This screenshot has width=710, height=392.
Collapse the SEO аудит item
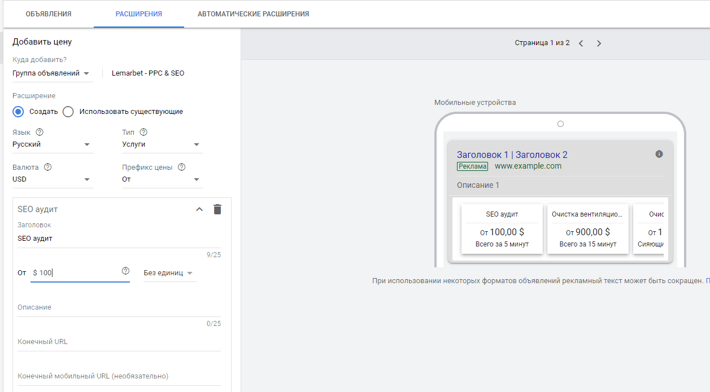[199, 209]
